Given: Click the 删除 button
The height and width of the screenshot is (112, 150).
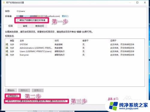Looking at the screenshot, I should (24, 90).
